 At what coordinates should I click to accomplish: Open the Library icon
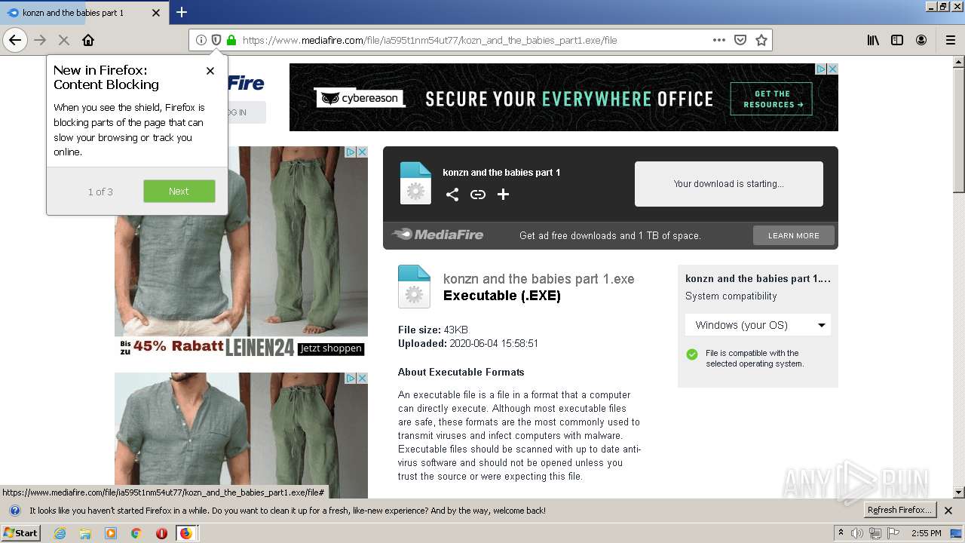(x=873, y=40)
